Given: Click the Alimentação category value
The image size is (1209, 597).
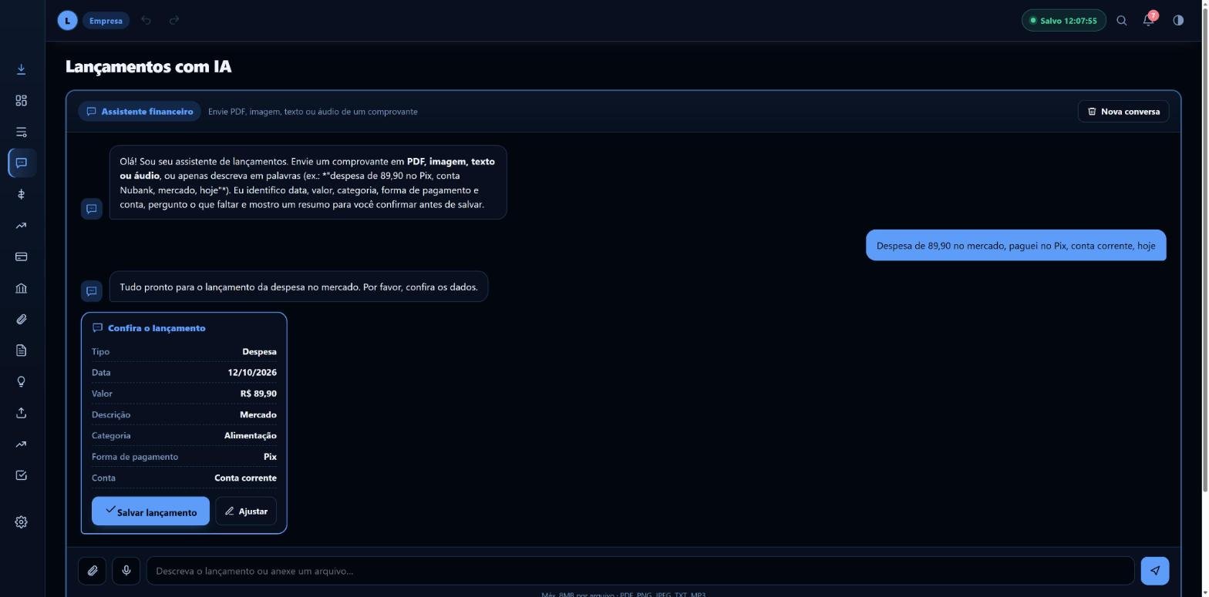Looking at the screenshot, I should [x=251, y=435].
